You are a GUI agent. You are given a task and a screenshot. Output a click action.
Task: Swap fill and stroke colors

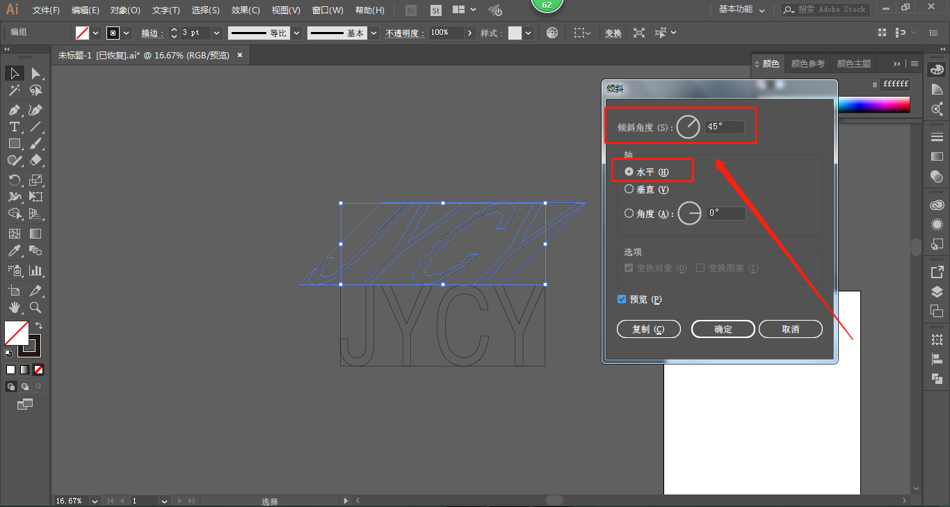[39, 325]
